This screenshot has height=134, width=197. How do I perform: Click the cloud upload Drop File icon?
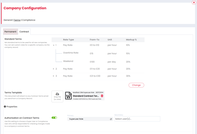(x=57, y=94)
